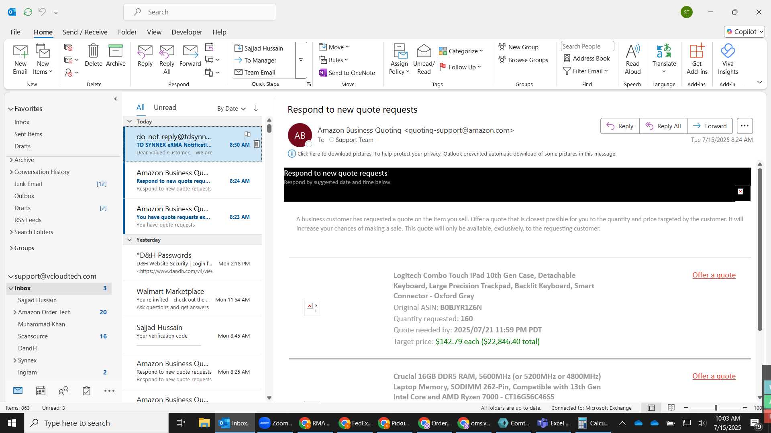Open the Calendar view icon
The width and height of the screenshot is (771, 433).
point(41,391)
